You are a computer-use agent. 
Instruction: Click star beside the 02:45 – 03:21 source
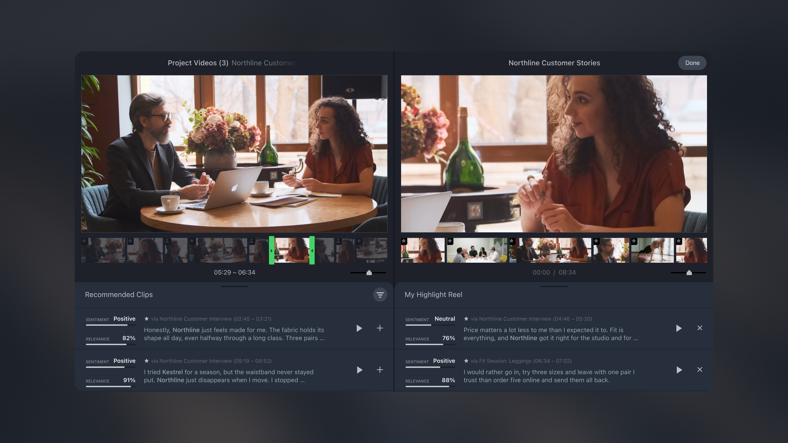(147, 318)
